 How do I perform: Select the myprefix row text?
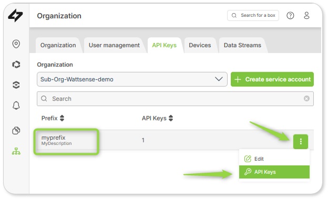(x=53, y=138)
